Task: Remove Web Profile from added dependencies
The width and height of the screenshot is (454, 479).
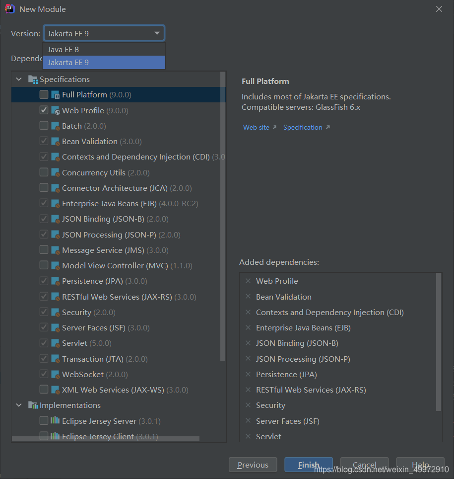Action: [x=248, y=281]
